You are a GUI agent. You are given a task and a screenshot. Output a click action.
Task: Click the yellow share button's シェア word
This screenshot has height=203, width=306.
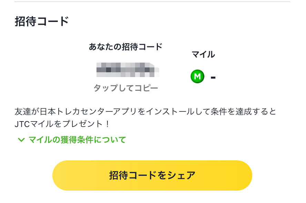click(x=182, y=175)
